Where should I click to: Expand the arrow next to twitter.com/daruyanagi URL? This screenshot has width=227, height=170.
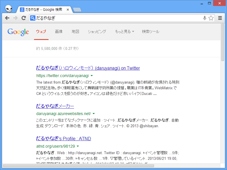click(92, 76)
